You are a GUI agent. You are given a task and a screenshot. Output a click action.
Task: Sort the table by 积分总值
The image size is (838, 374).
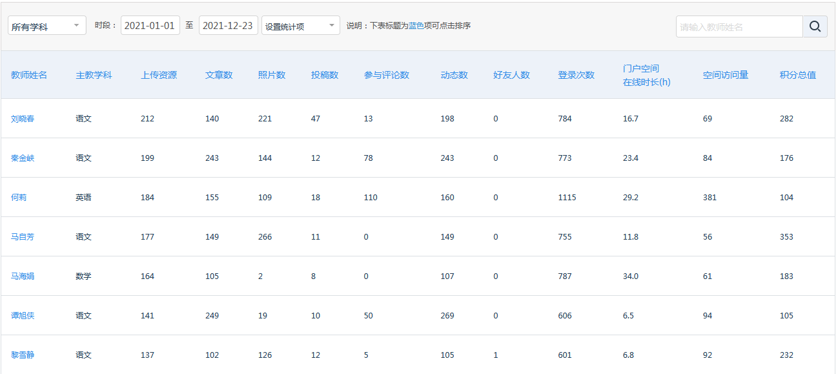797,75
